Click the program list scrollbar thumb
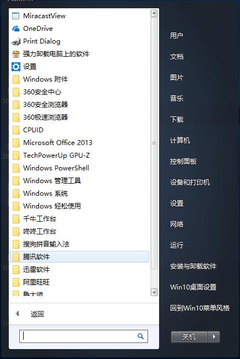 pos(154,143)
